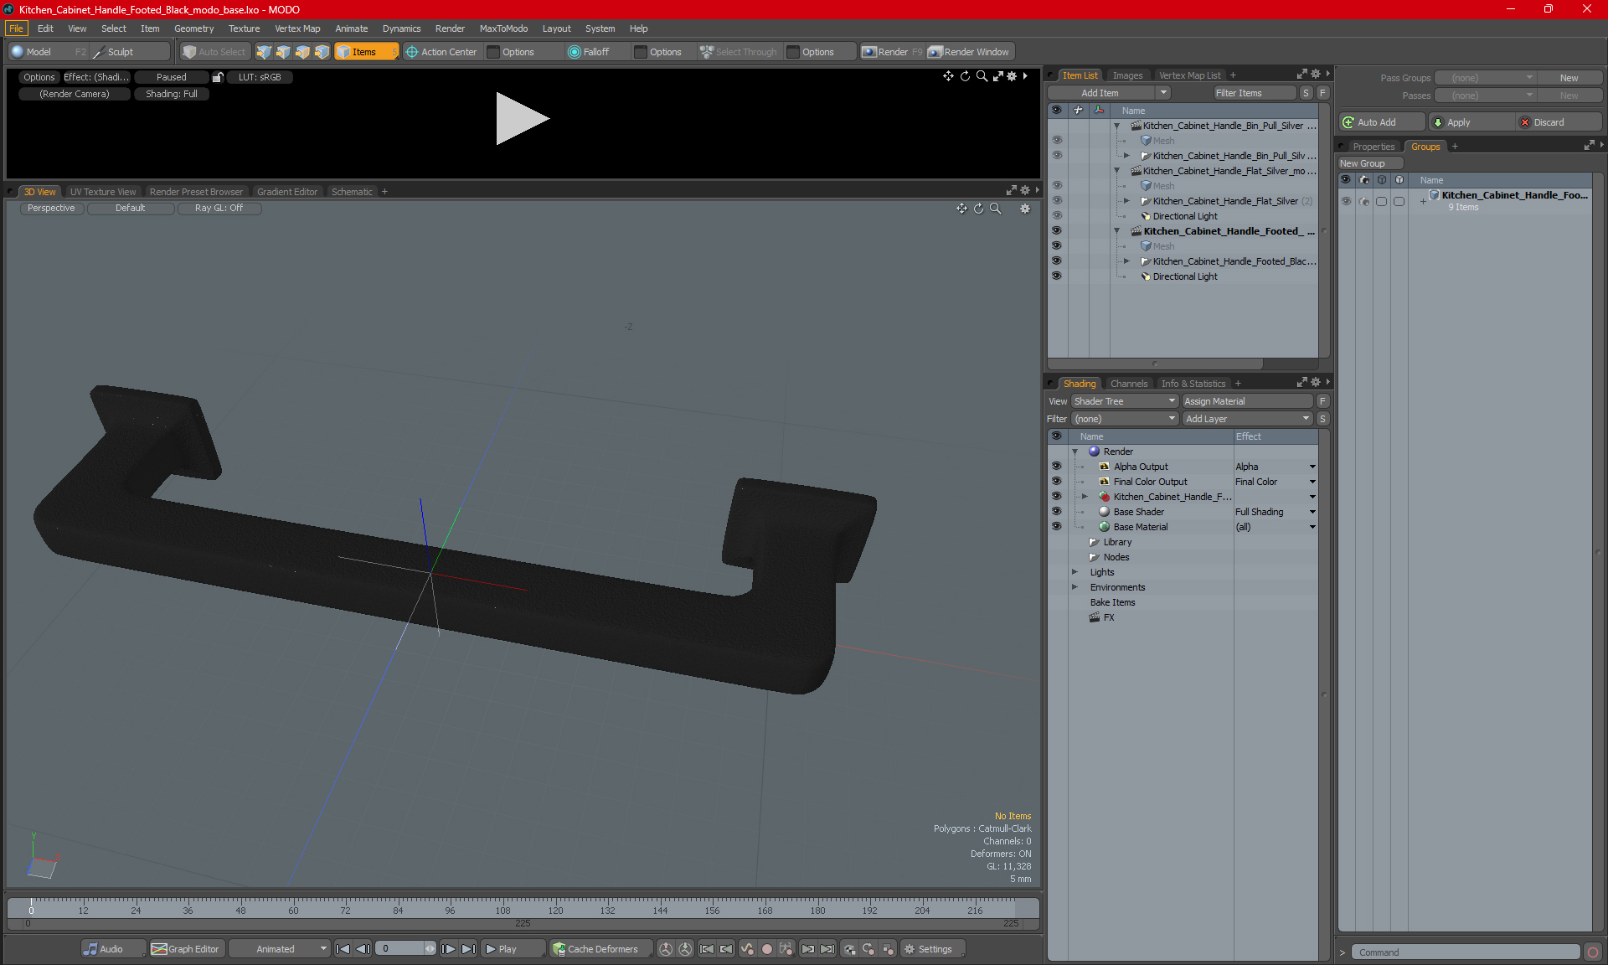The height and width of the screenshot is (965, 1608).
Task: Expand the Lights tree entry
Action: pyautogui.click(x=1075, y=572)
